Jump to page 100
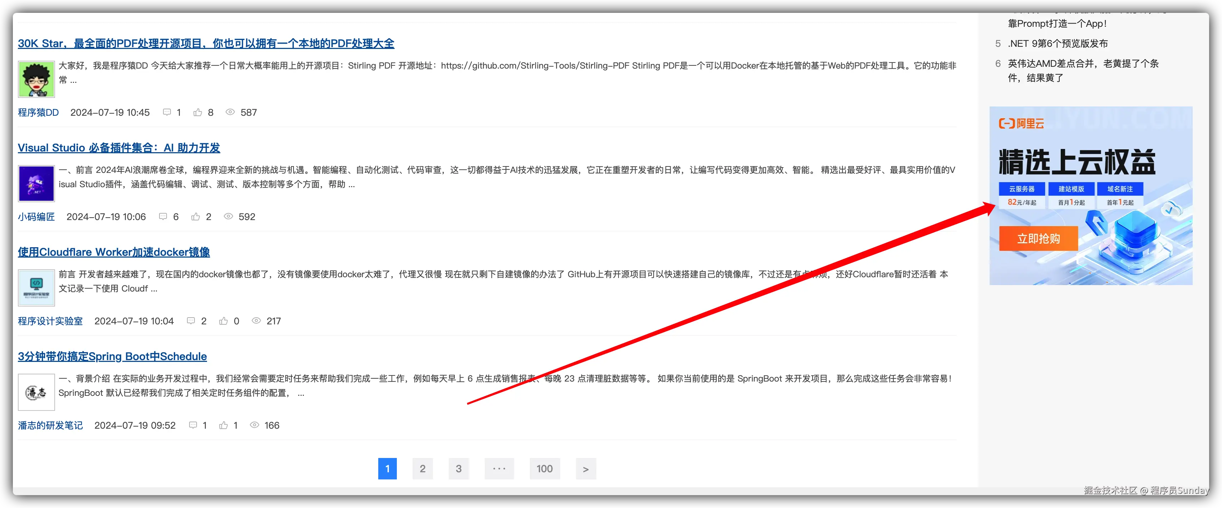This screenshot has height=508, width=1222. pos(545,469)
